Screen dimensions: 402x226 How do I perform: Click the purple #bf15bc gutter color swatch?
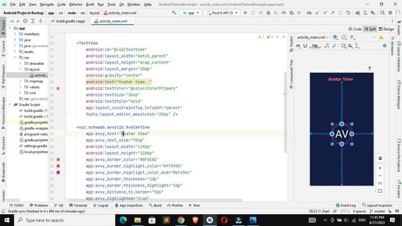[x=58, y=173]
